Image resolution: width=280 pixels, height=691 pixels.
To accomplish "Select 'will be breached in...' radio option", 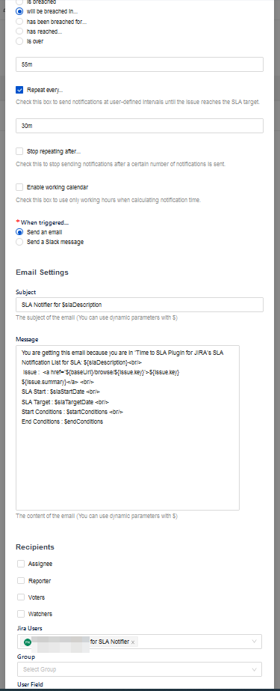I will [19, 11].
